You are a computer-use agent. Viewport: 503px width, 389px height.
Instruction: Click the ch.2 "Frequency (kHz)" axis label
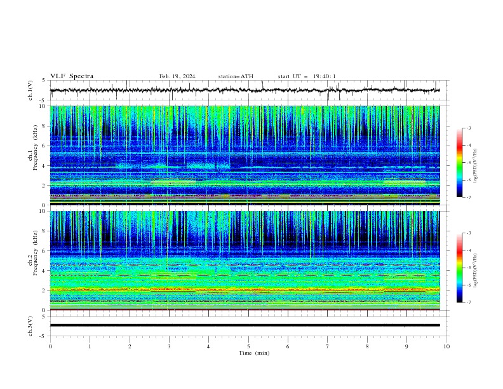36,253
